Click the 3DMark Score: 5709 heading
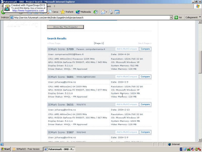The image size is (202, 152). tap(61, 49)
